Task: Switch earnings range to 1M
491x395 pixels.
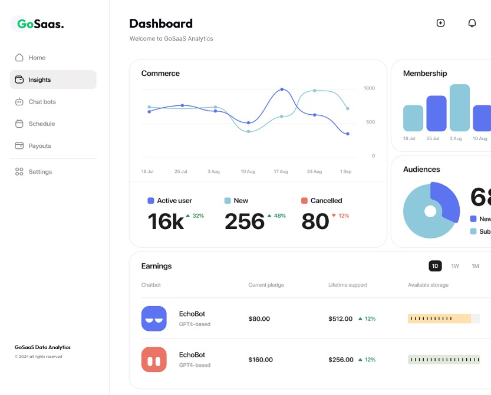Action: pos(475,266)
